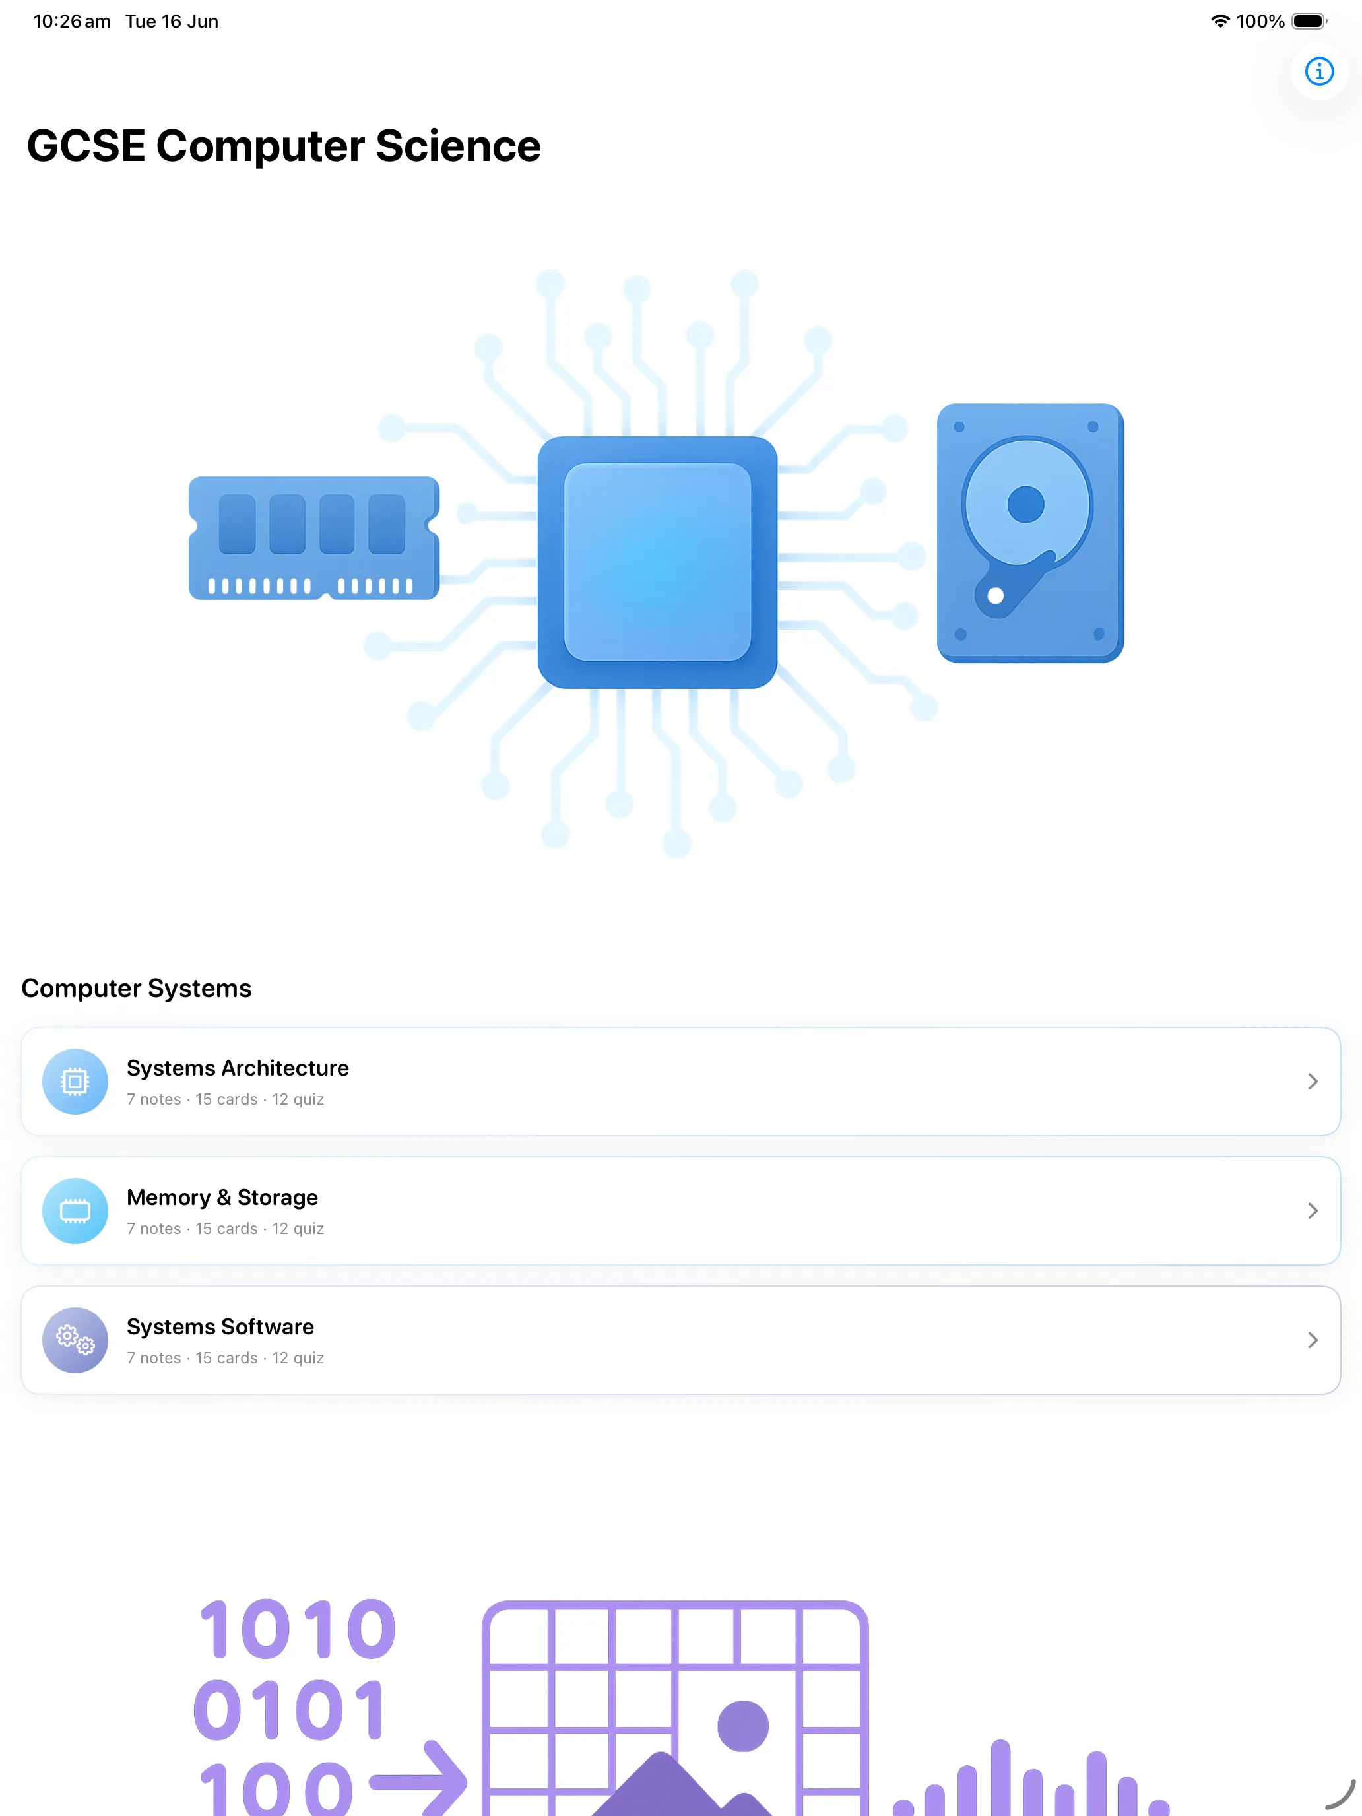Viewport: 1362px width, 1816px height.
Task: Tap the battery indicator in status bar
Action: (1309, 21)
